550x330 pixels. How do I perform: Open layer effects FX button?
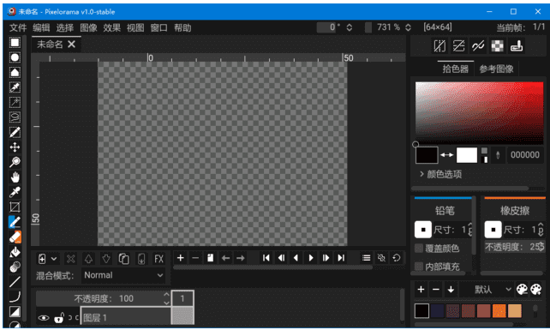pos(158,259)
